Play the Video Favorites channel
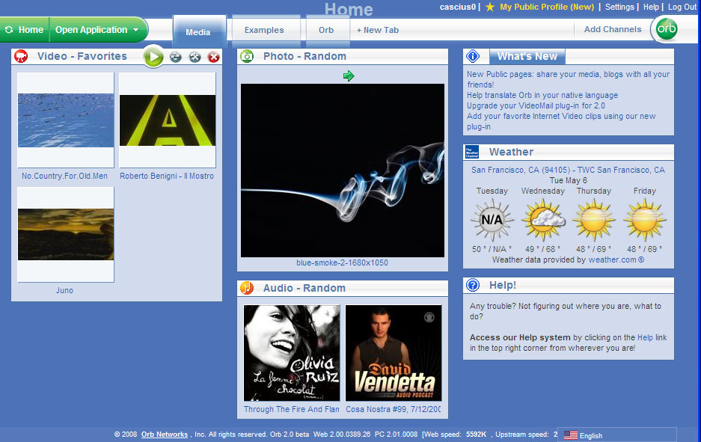Screen dimensions: 701x442 tap(153, 57)
